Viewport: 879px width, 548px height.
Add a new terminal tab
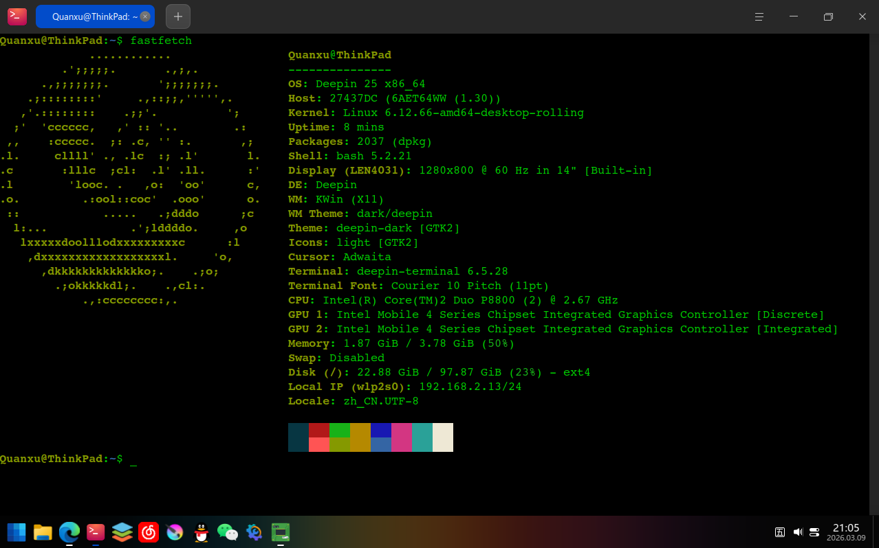pos(178,16)
